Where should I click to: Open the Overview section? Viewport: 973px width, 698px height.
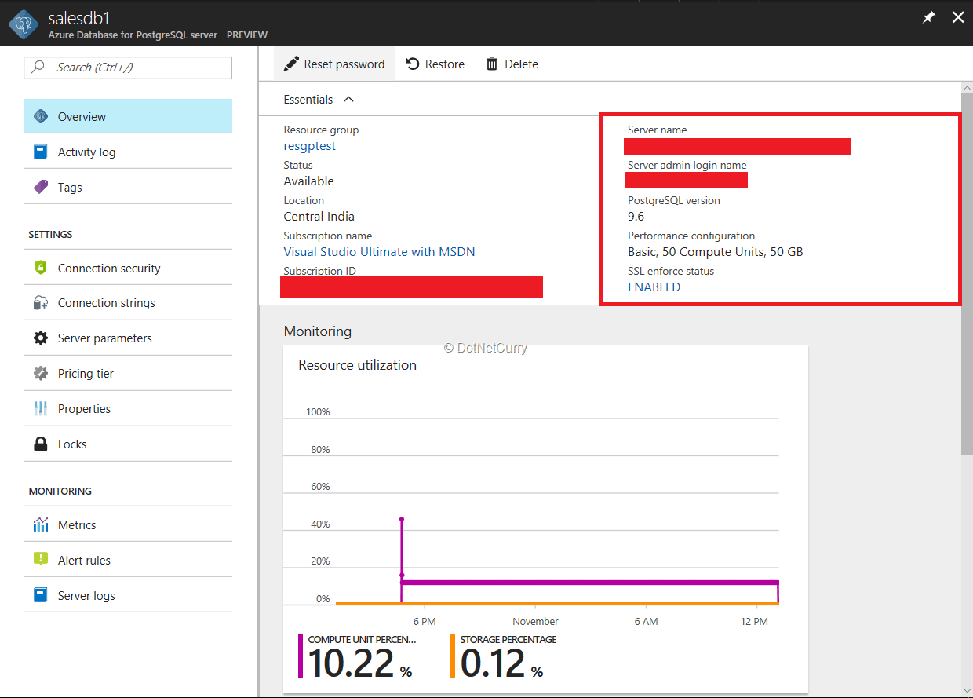pos(128,116)
